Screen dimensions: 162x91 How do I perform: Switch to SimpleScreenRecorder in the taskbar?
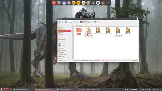click(x=67, y=89)
